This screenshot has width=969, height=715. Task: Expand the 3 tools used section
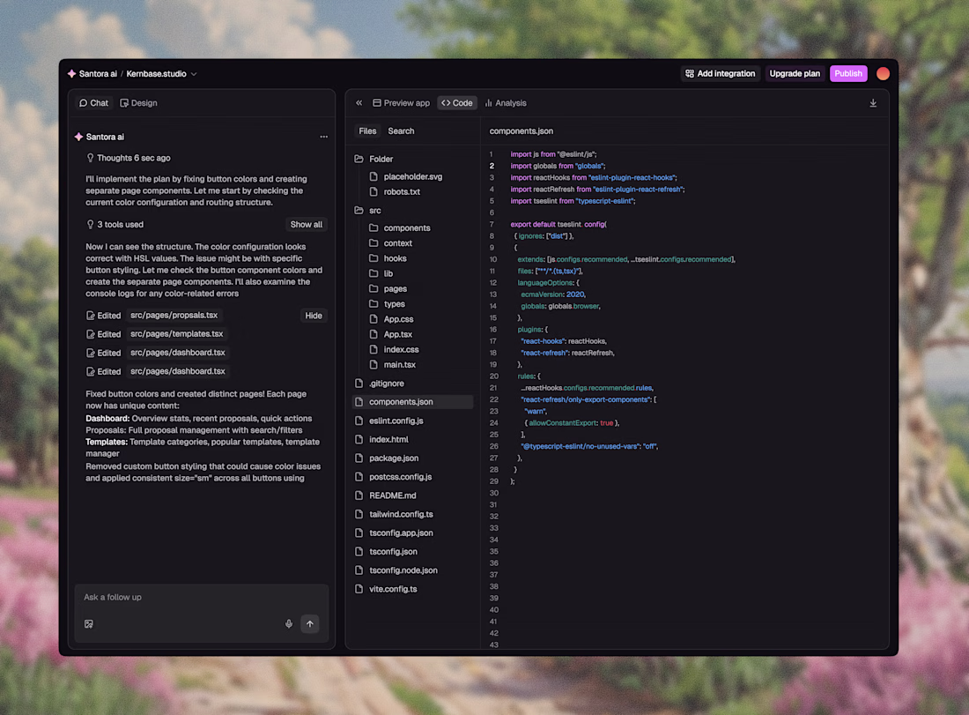(x=115, y=225)
